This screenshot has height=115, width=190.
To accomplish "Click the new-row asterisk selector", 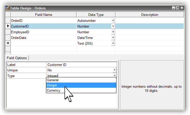I will (8, 43).
